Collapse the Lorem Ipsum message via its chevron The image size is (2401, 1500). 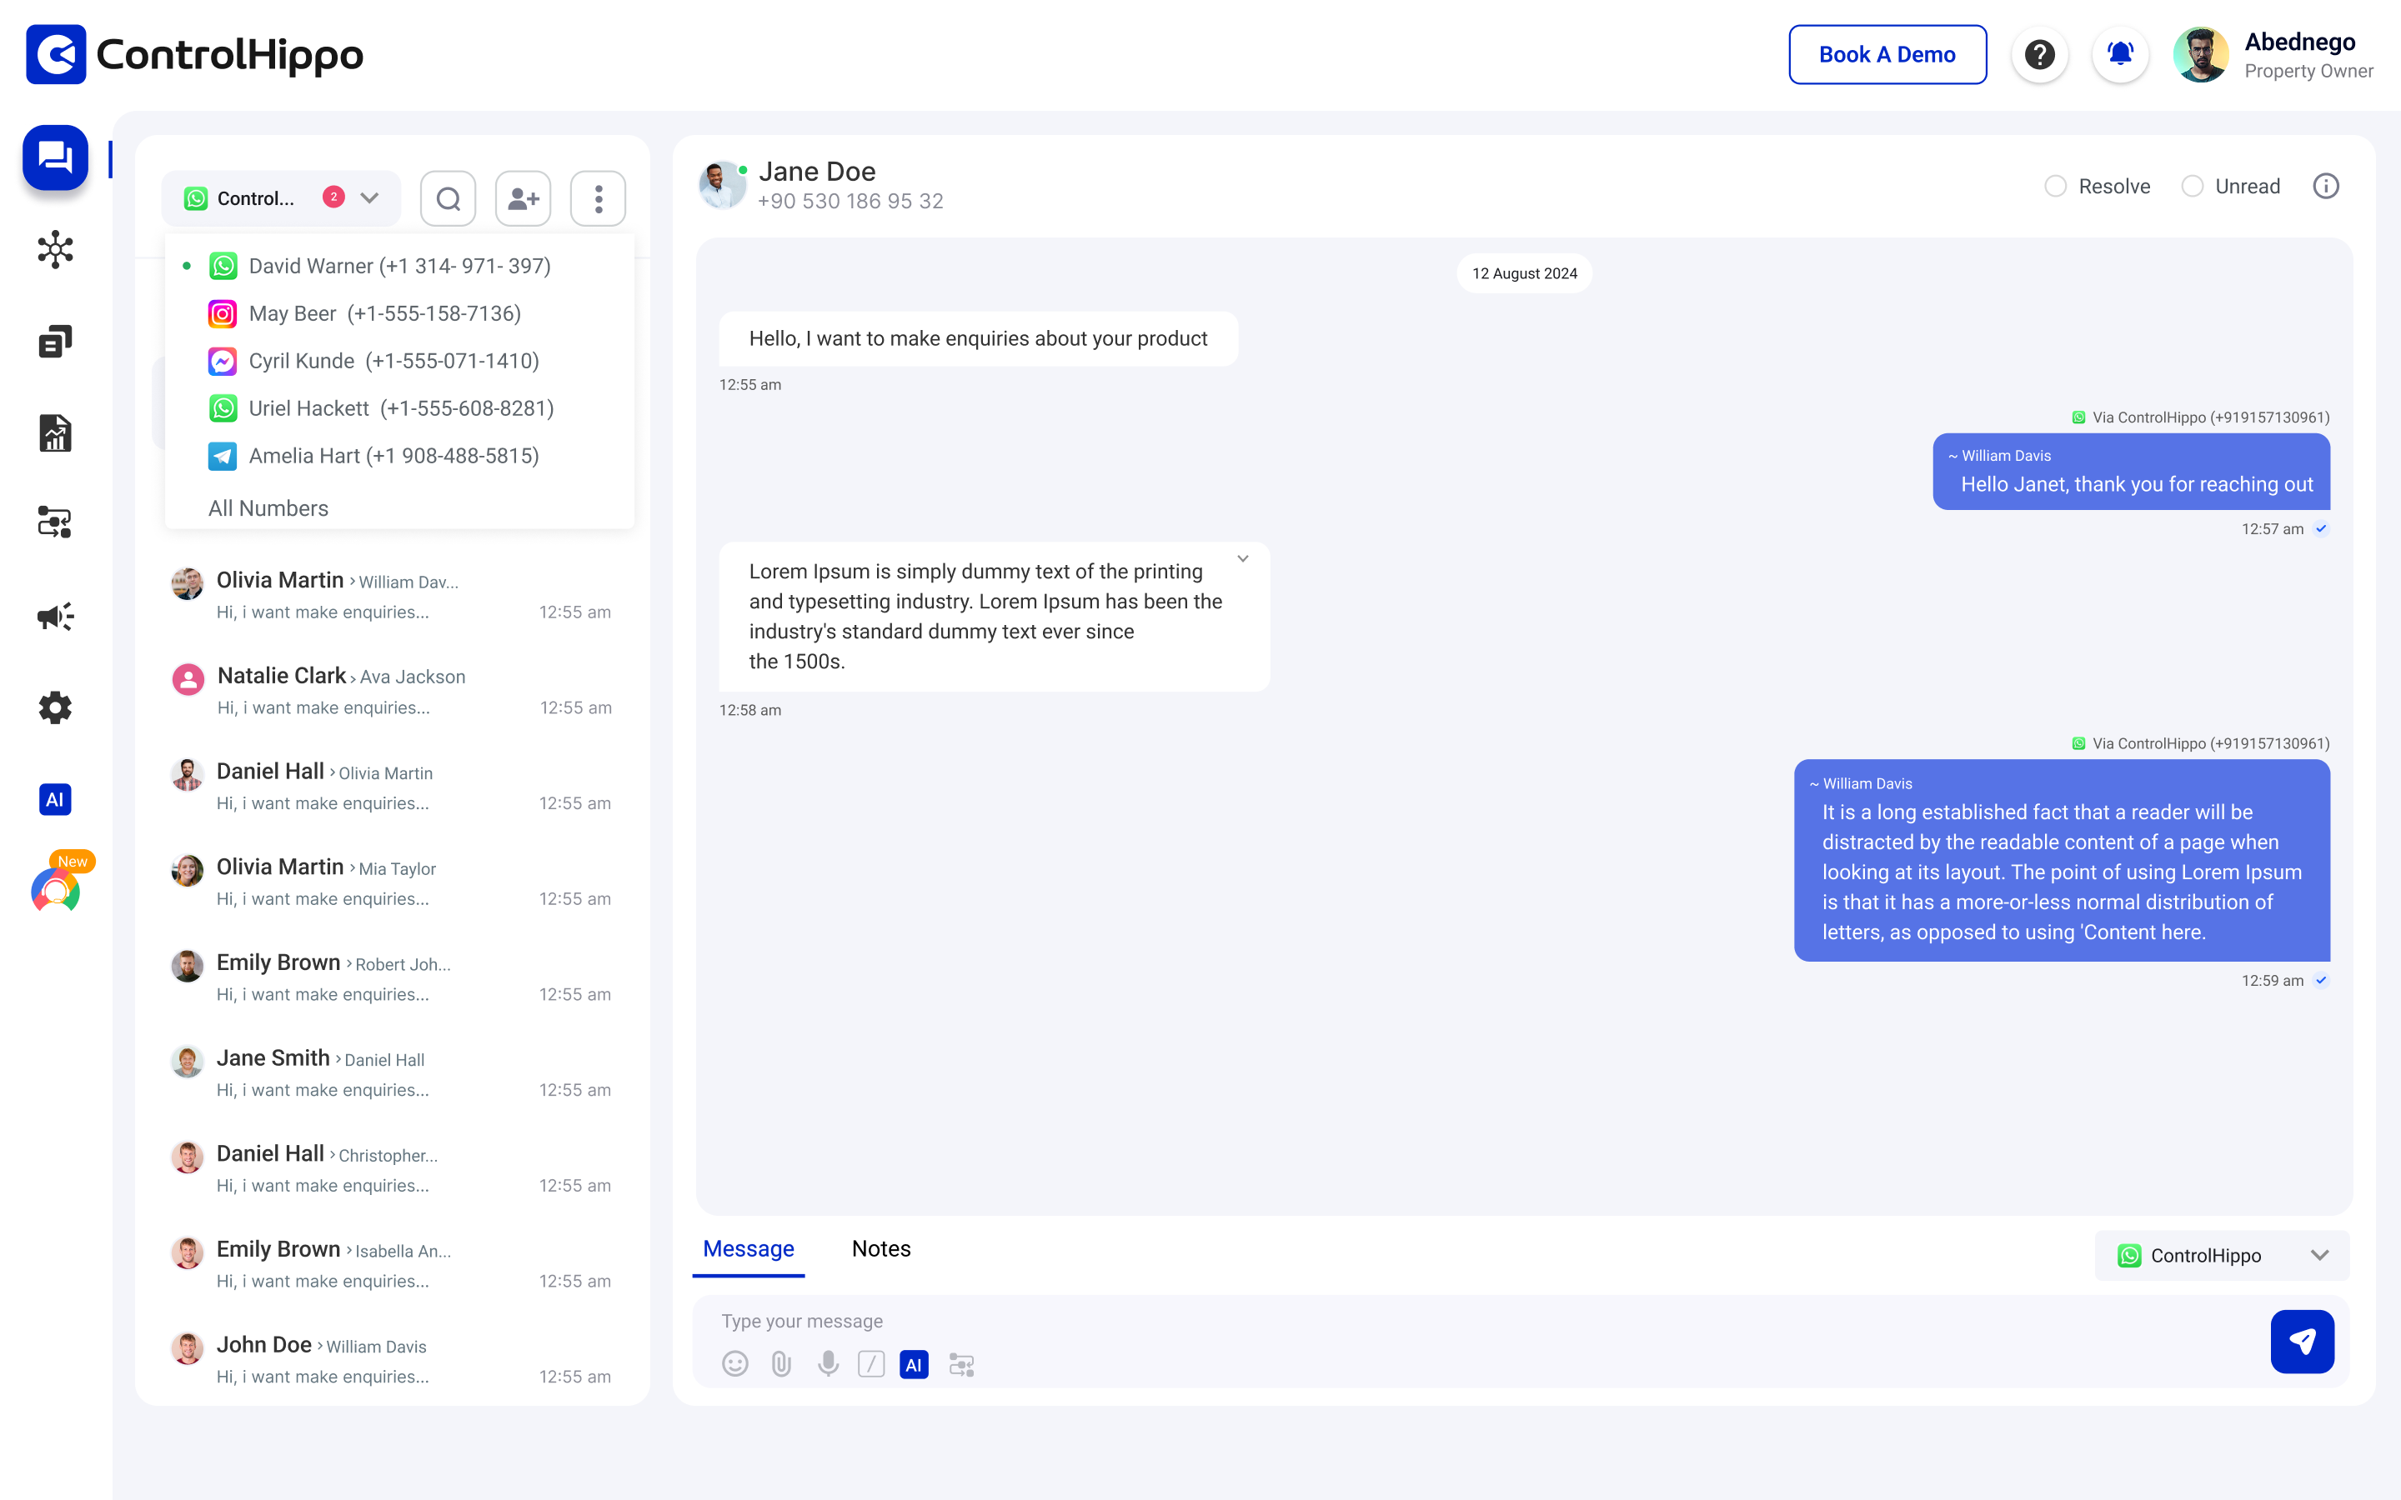coord(1242,558)
